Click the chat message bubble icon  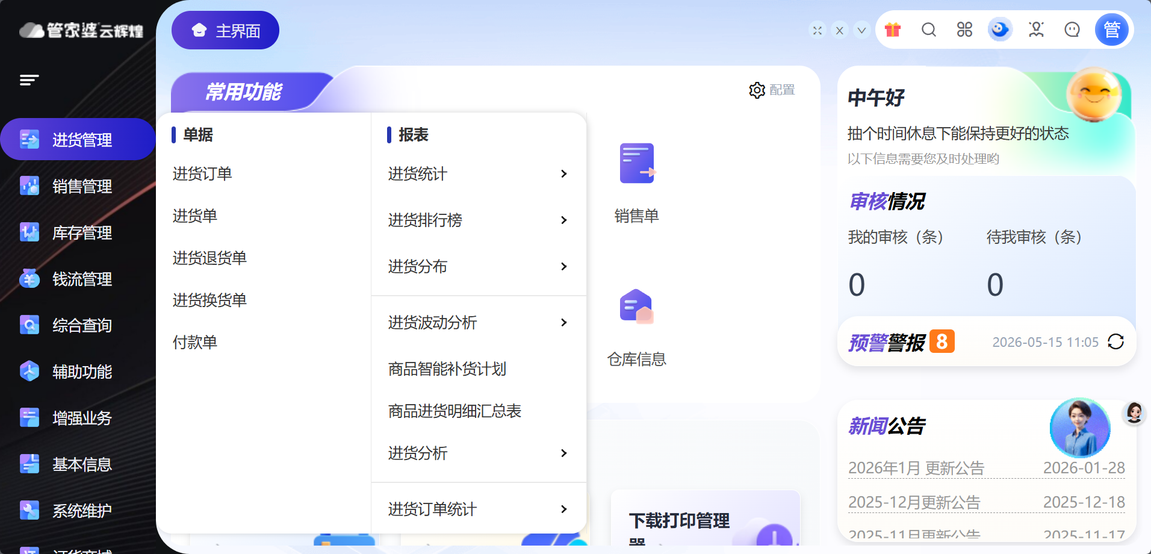tap(1072, 30)
